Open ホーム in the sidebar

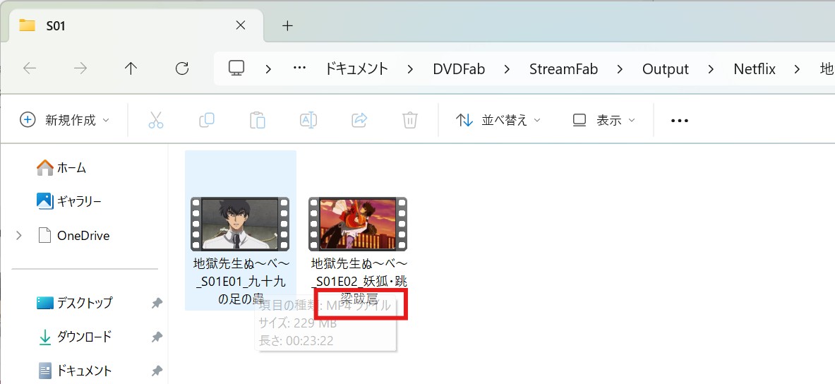[x=61, y=168]
